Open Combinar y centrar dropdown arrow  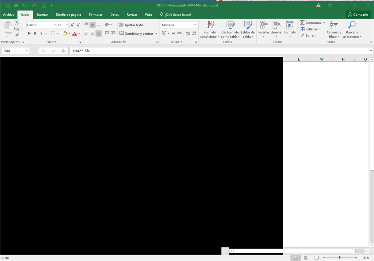click(156, 34)
